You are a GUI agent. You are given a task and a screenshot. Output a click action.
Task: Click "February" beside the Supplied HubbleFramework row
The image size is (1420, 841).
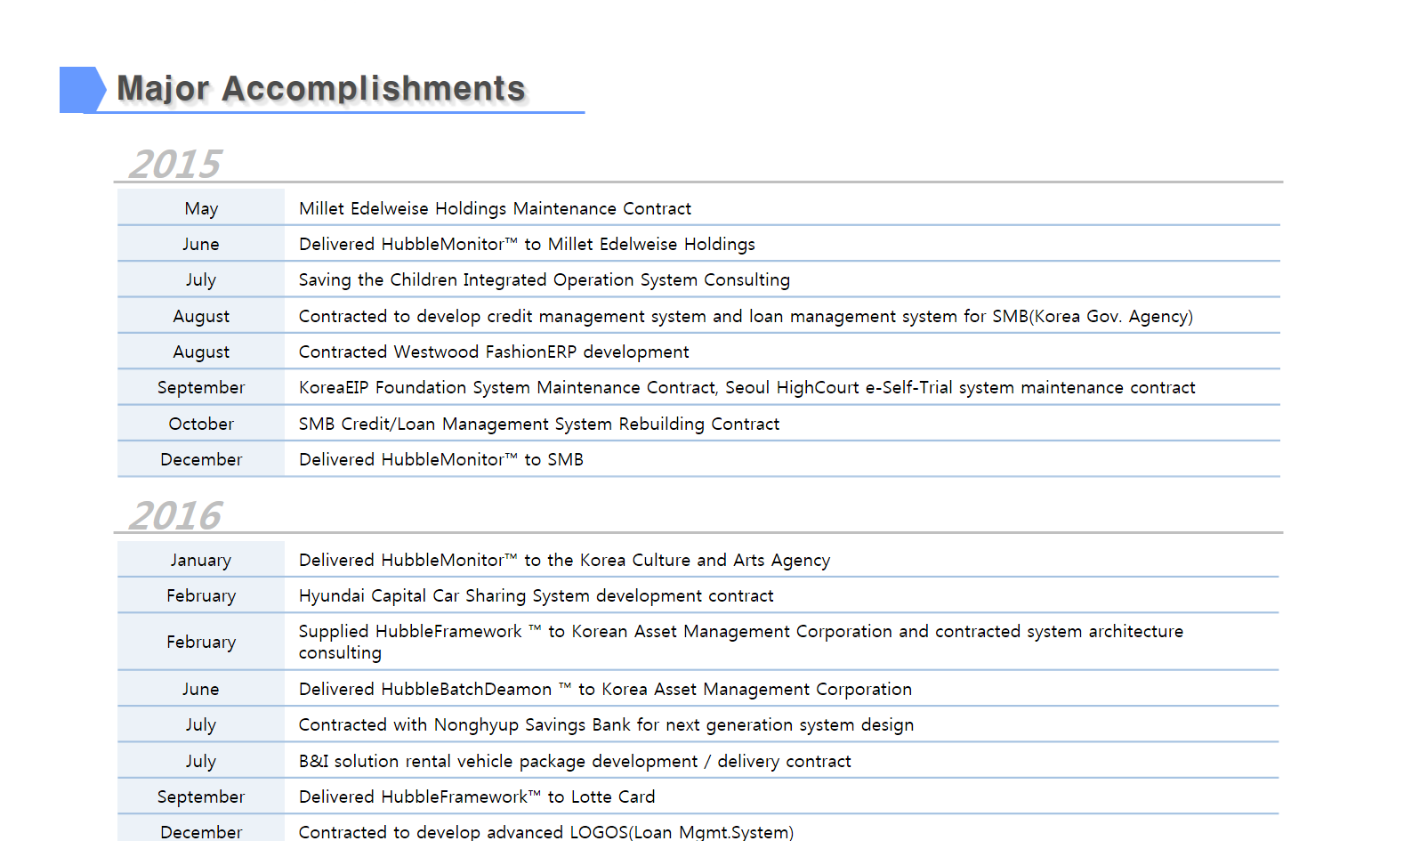click(x=201, y=642)
